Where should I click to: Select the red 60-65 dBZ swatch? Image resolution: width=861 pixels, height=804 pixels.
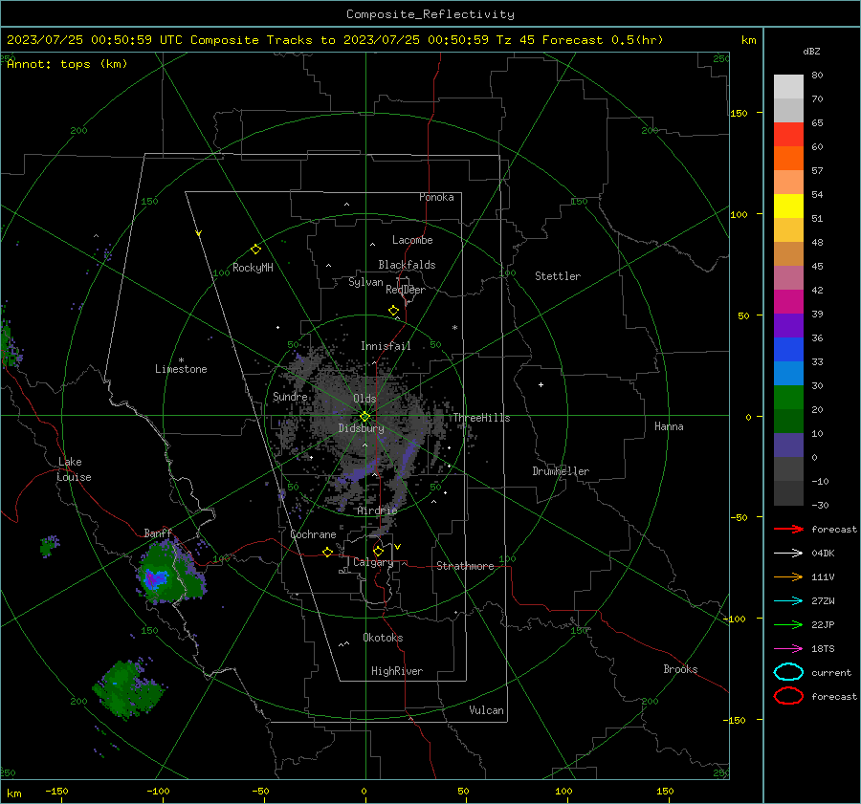pos(788,135)
